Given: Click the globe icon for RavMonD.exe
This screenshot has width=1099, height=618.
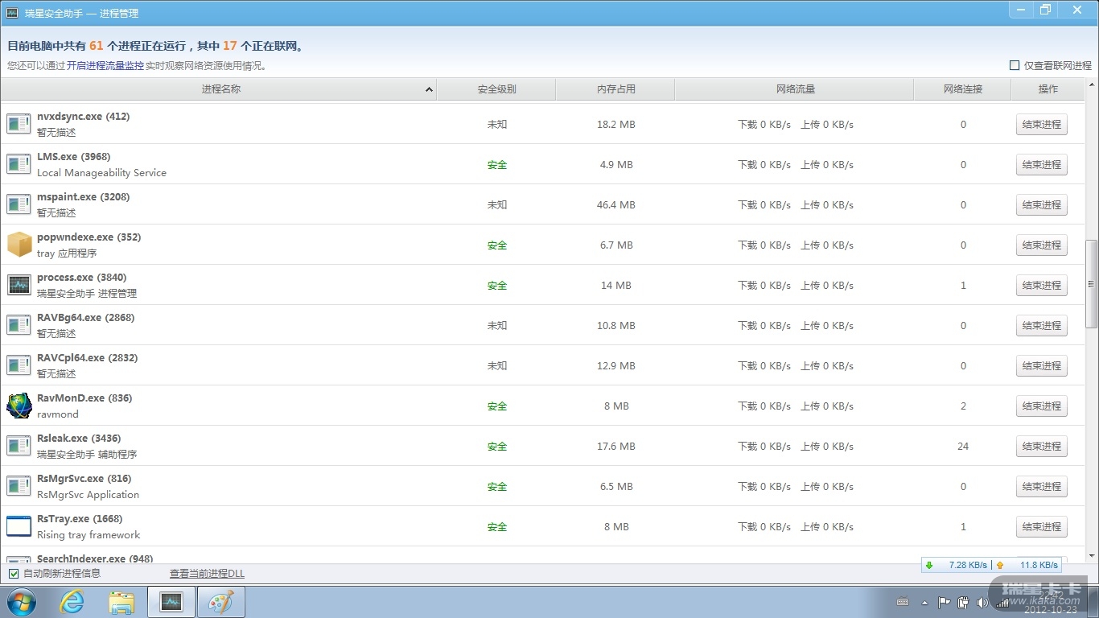Looking at the screenshot, I should point(19,406).
